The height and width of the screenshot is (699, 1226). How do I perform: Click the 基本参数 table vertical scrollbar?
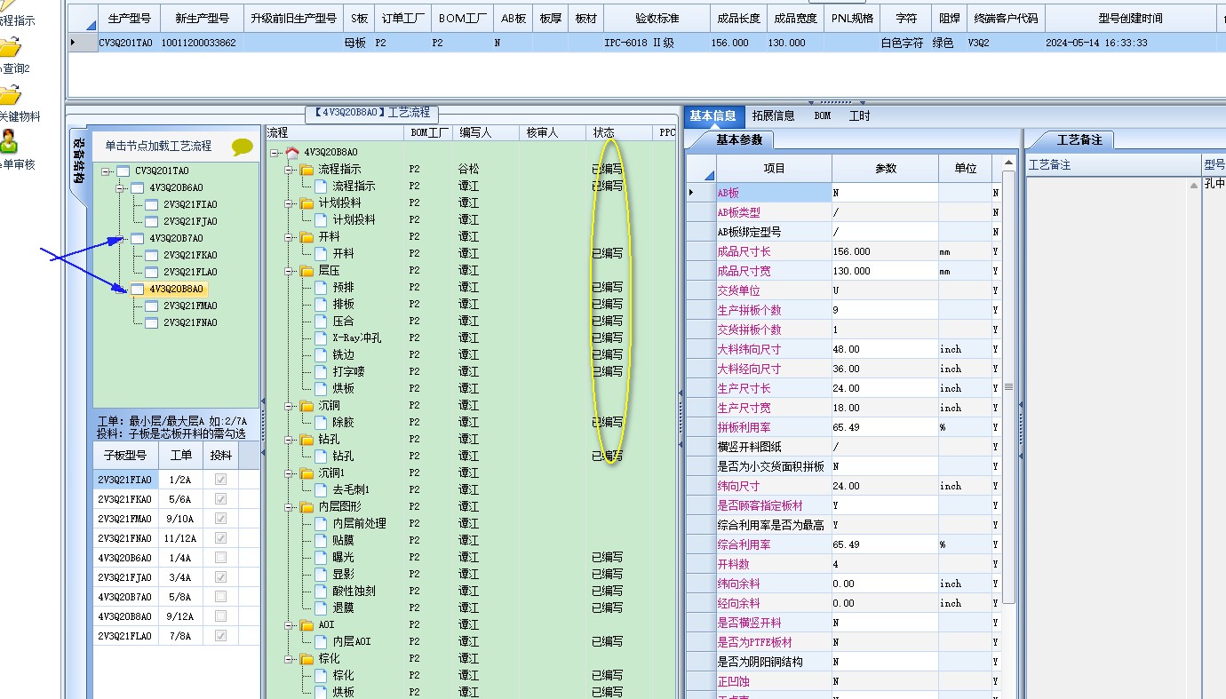(x=1008, y=387)
